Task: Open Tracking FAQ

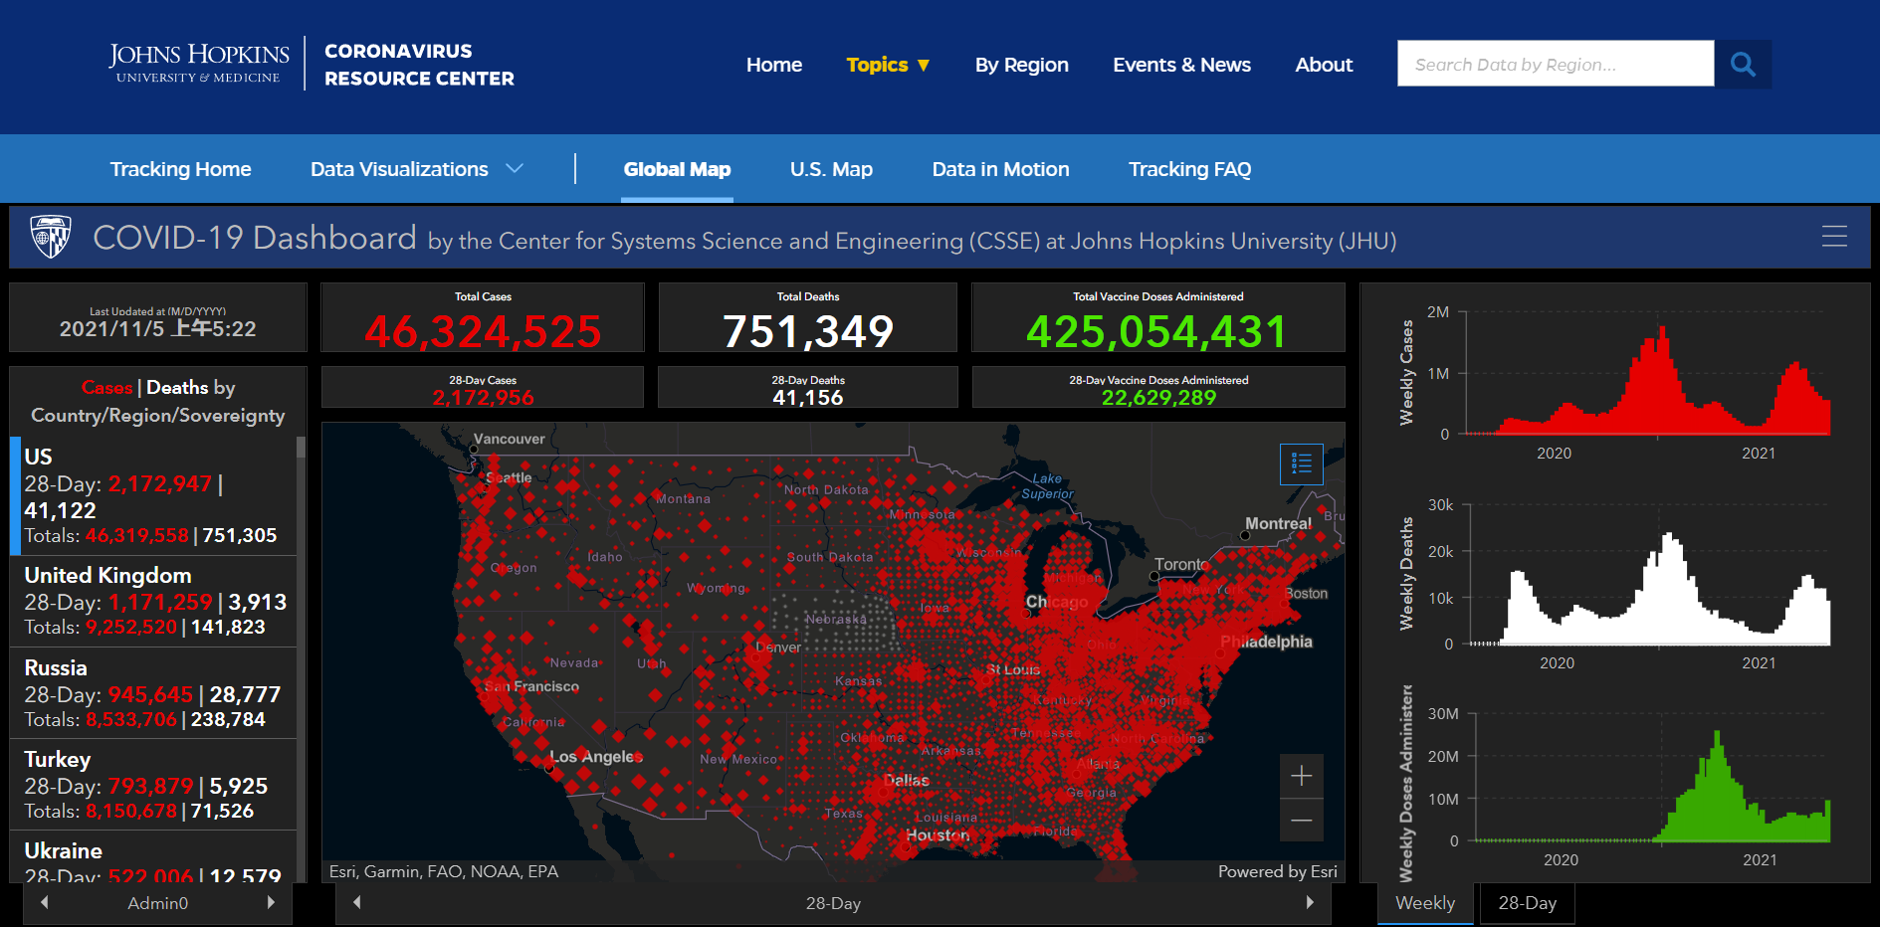Action: coord(1189,169)
